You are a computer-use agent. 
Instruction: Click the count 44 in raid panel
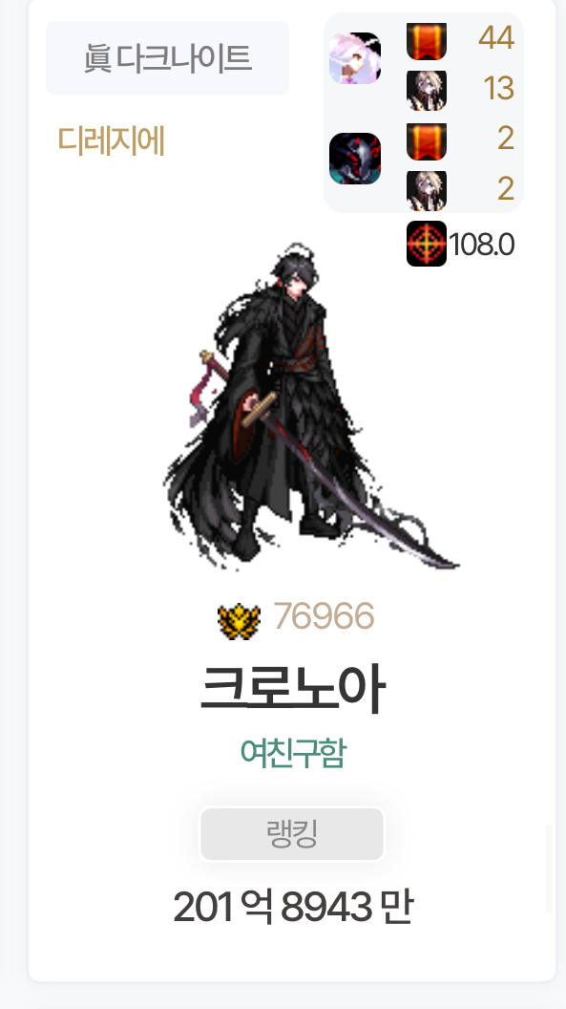pyautogui.click(x=496, y=37)
